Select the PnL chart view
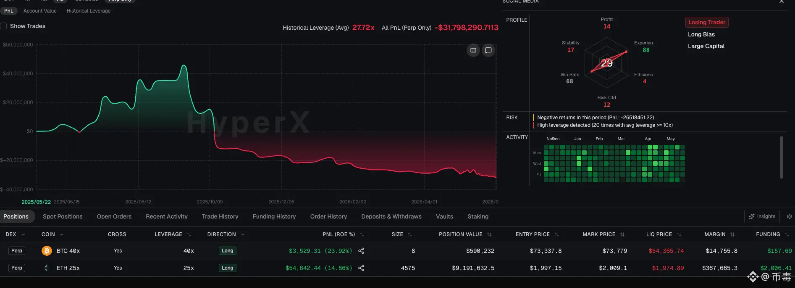 click(8, 11)
